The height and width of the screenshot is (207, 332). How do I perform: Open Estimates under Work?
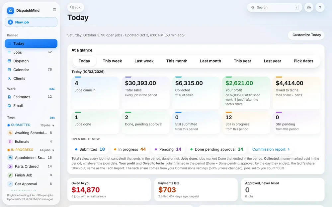(31, 97)
